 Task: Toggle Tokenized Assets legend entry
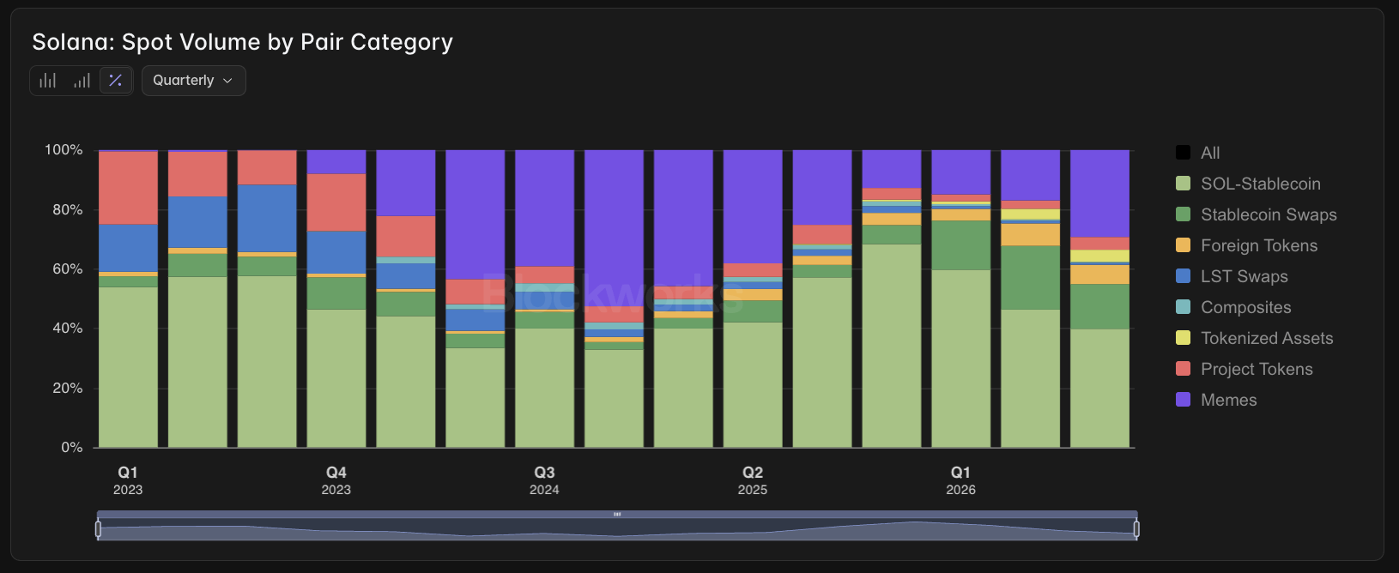tap(1255, 338)
